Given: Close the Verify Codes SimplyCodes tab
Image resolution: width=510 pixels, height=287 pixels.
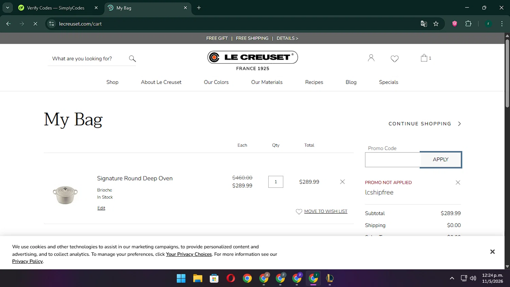Looking at the screenshot, I should pos(96,8).
